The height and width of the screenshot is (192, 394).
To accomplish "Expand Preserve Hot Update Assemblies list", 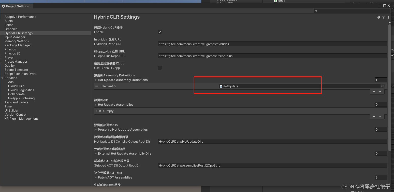I will (95, 129).
